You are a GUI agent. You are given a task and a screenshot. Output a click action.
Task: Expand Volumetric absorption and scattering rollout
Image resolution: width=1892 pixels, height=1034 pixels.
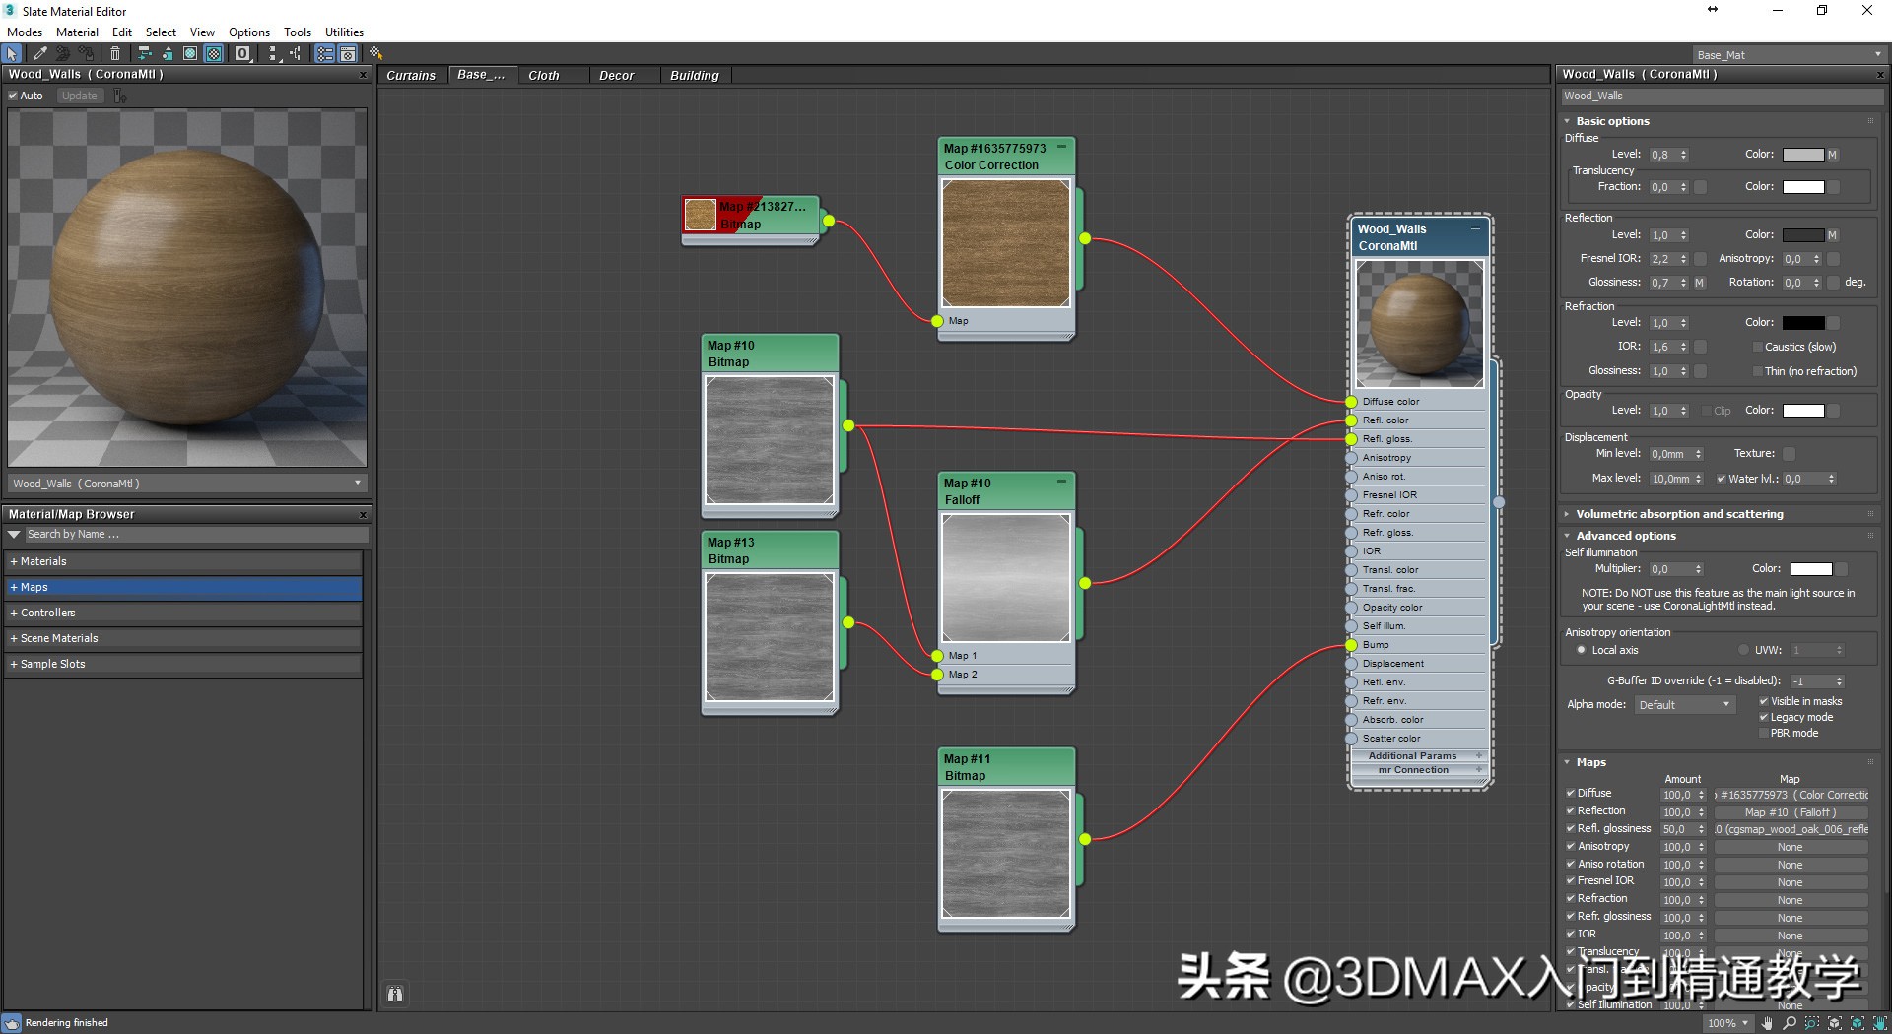(1678, 514)
